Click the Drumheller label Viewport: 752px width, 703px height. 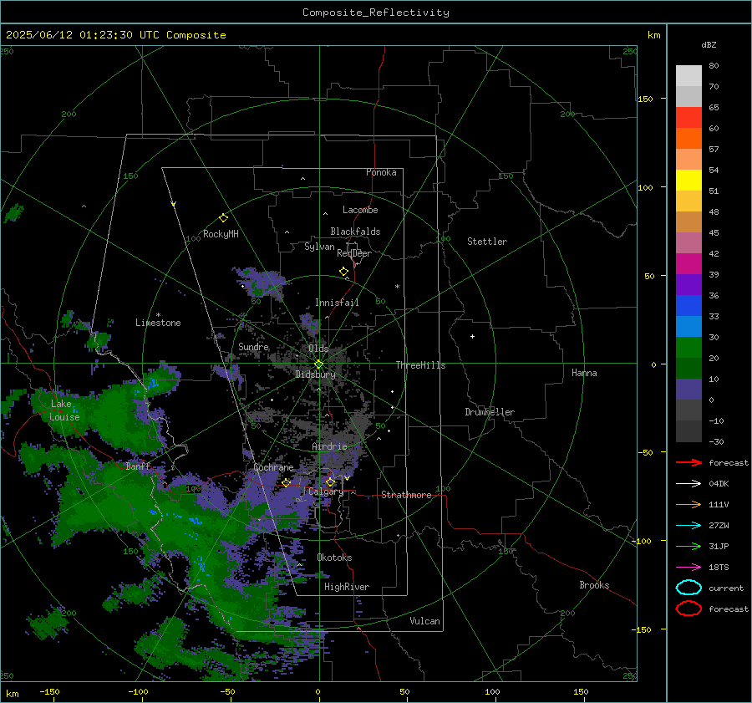490,412
